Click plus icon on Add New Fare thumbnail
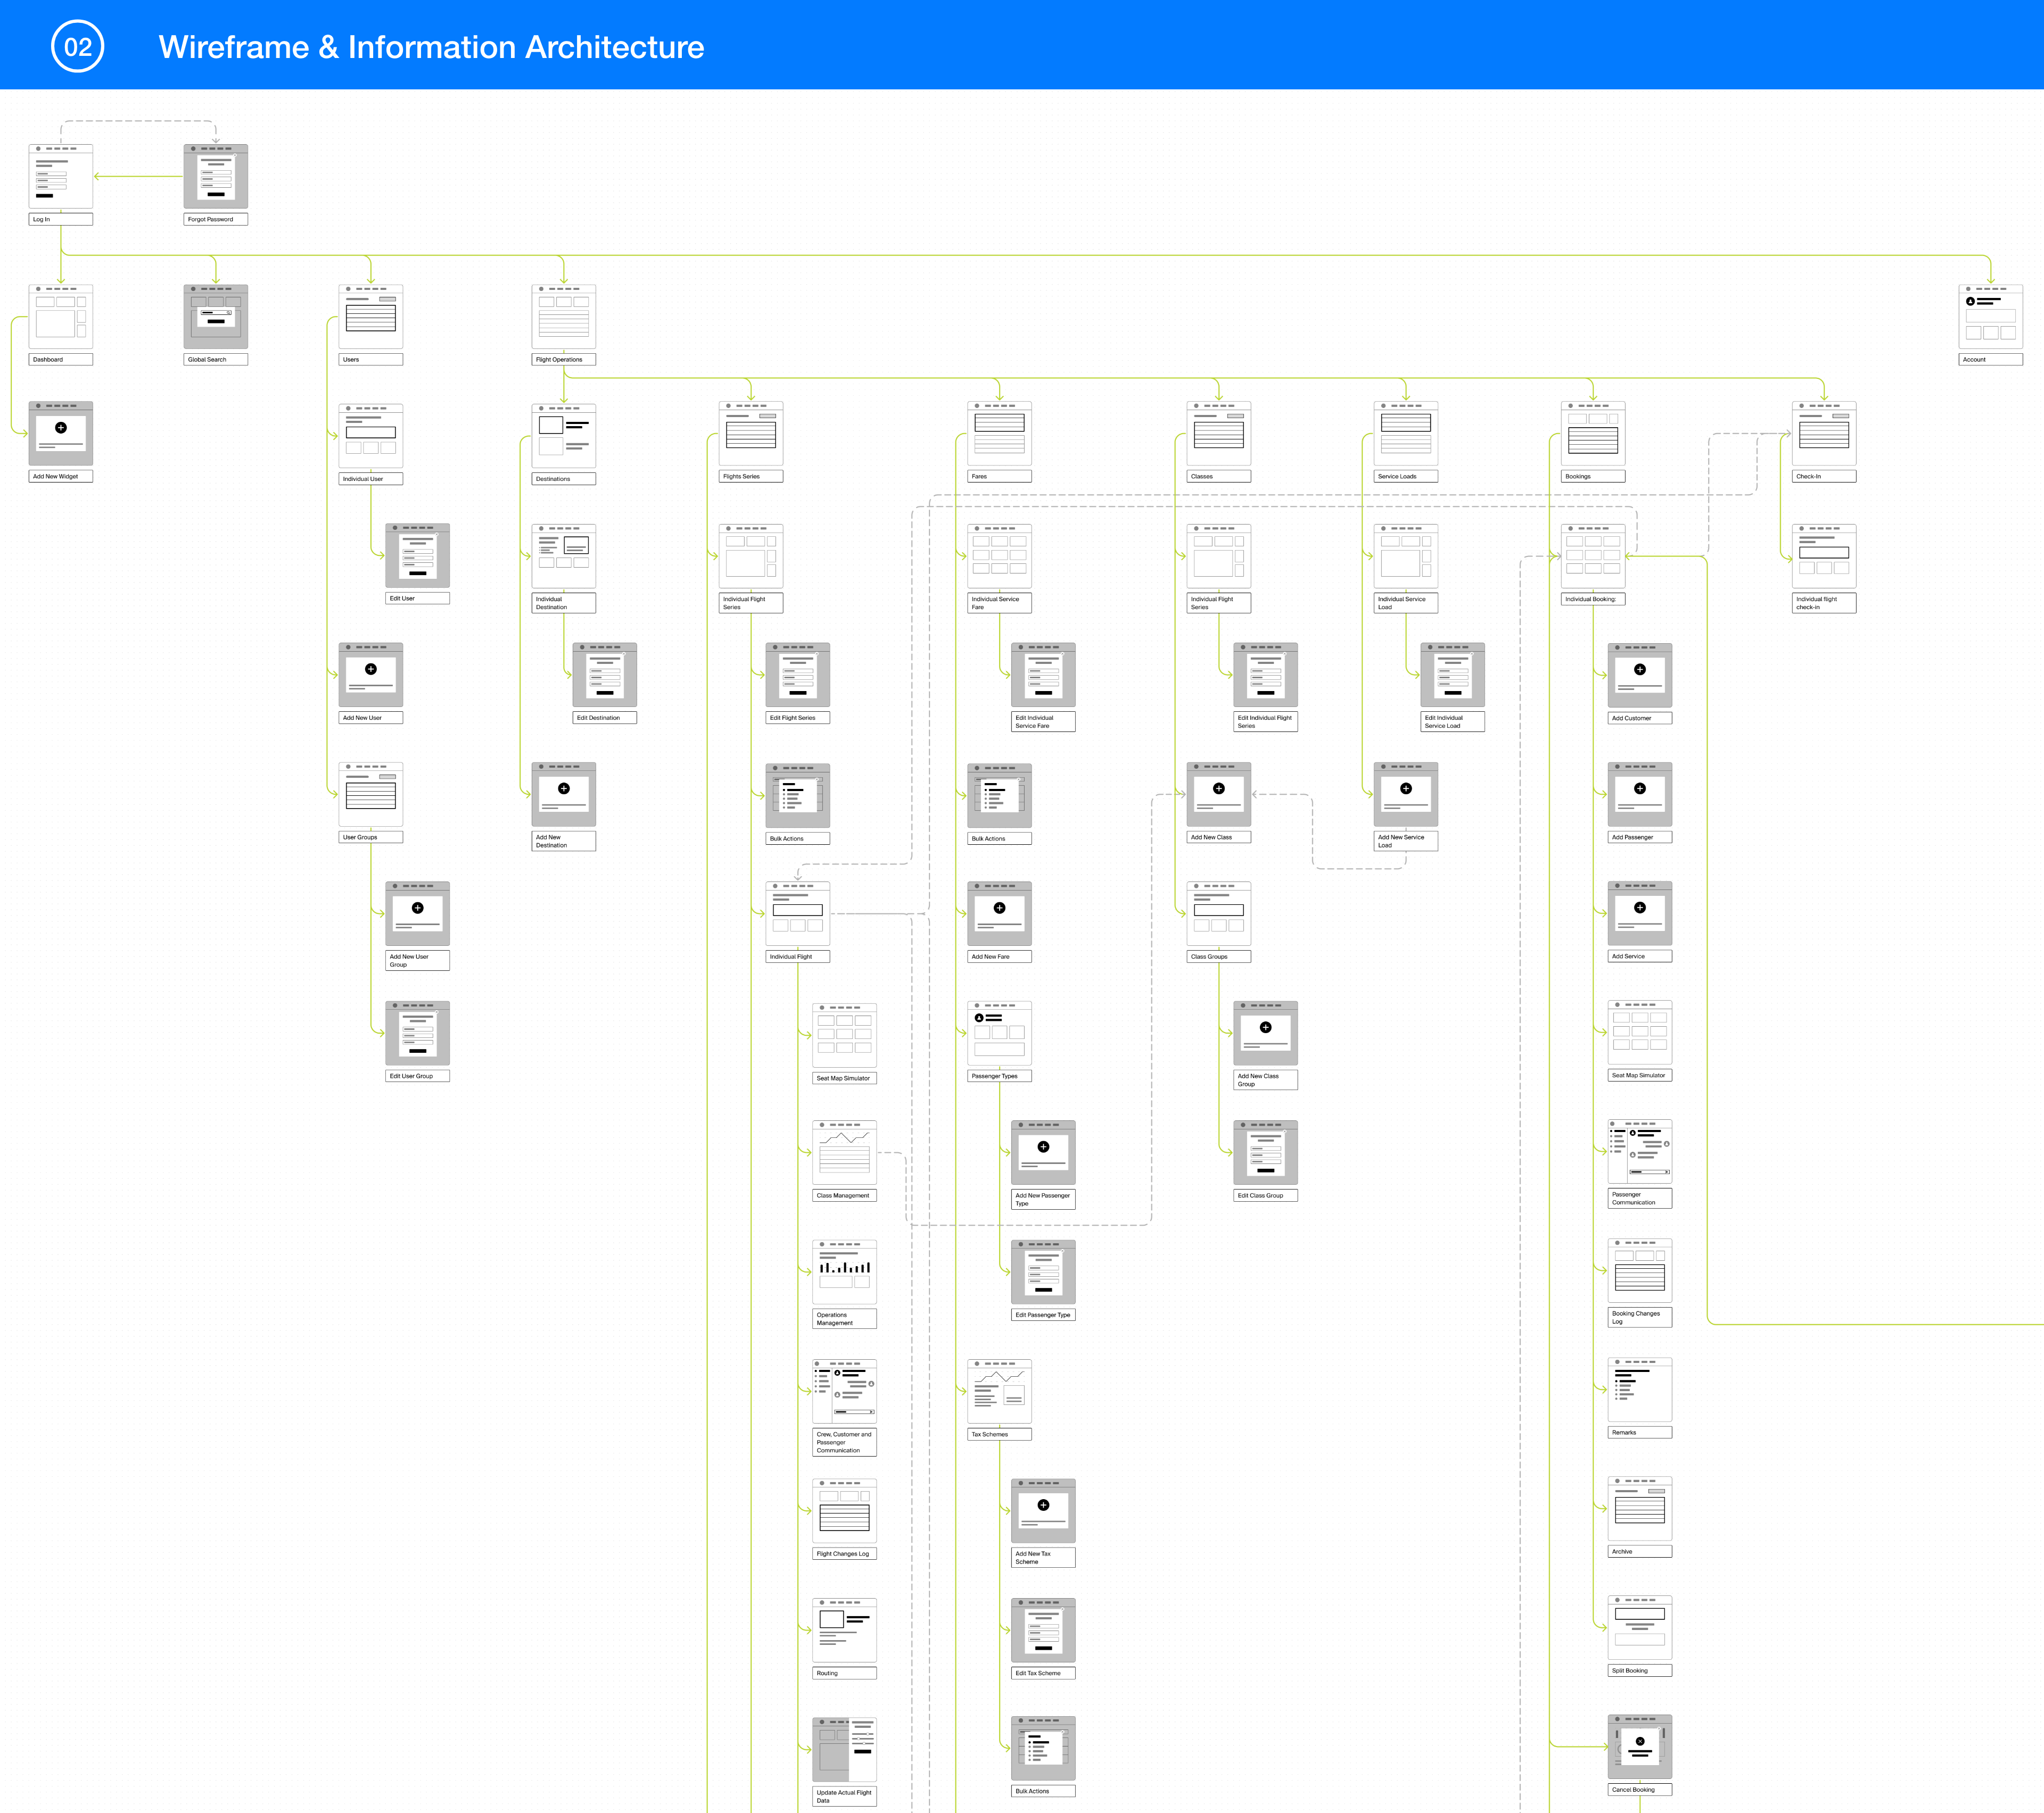 click(x=999, y=908)
